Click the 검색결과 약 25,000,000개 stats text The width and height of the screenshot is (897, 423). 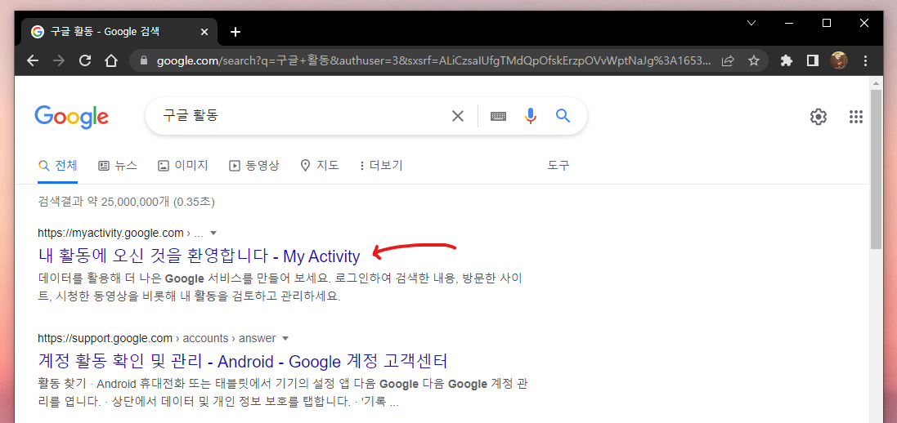(127, 202)
